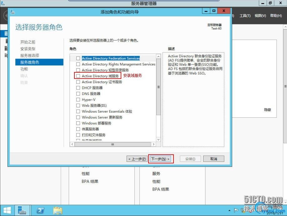Click 下一步(N) button
287x216 pixels.
tap(160, 159)
